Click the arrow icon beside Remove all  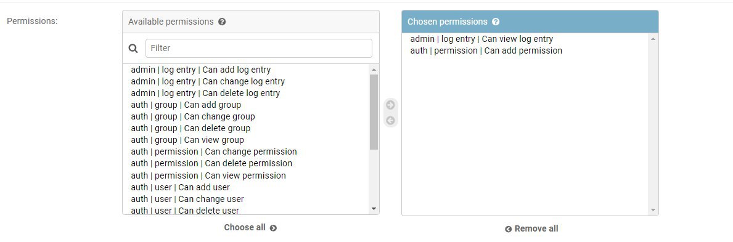[508, 229]
